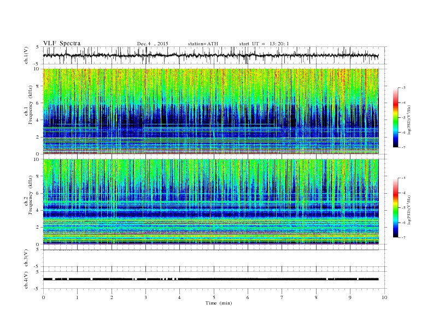Click the "-3" tick on the upper colorbar
The height and width of the screenshot is (334, 433).
(403, 88)
